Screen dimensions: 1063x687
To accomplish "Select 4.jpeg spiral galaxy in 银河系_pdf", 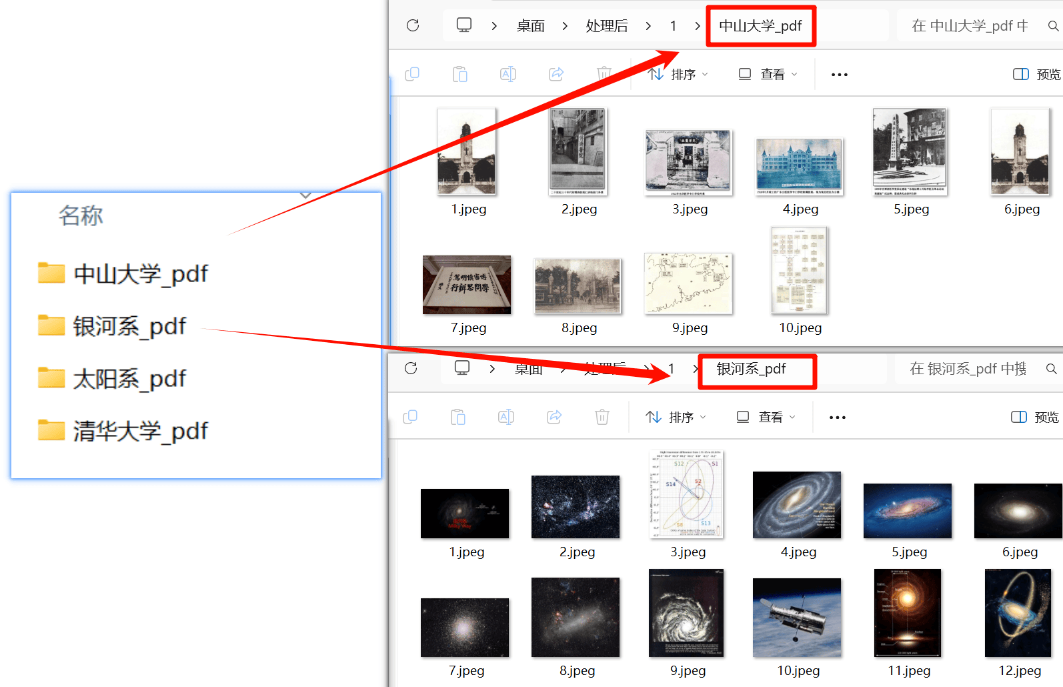I will (x=797, y=505).
